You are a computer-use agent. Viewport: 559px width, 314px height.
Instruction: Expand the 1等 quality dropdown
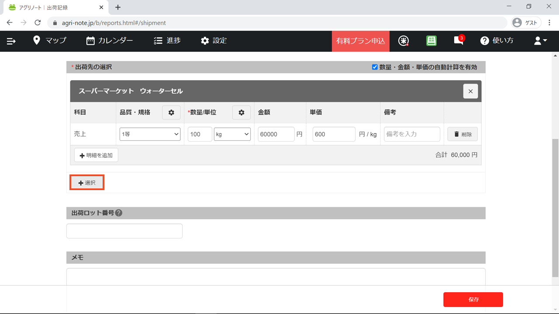pos(150,134)
